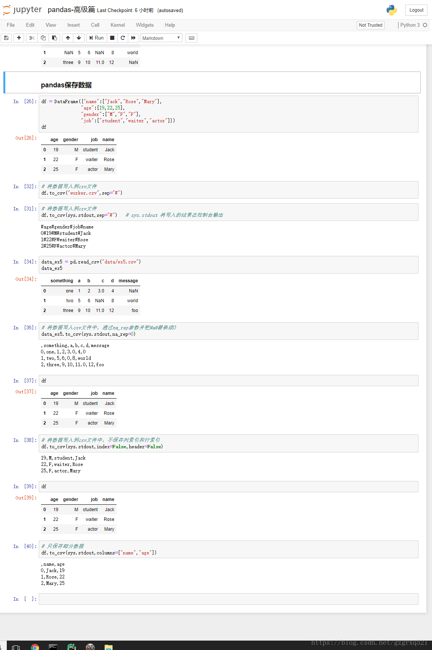This screenshot has height=650, width=432.
Task: Open the command palette keyboard icon
Action: [x=192, y=38]
